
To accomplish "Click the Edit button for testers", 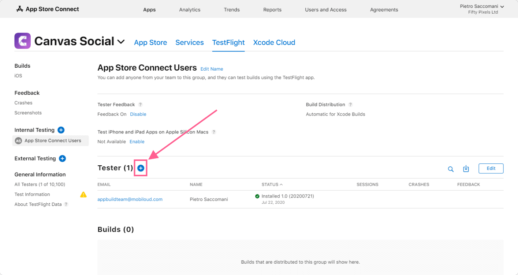I will click(x=491, y=169).
